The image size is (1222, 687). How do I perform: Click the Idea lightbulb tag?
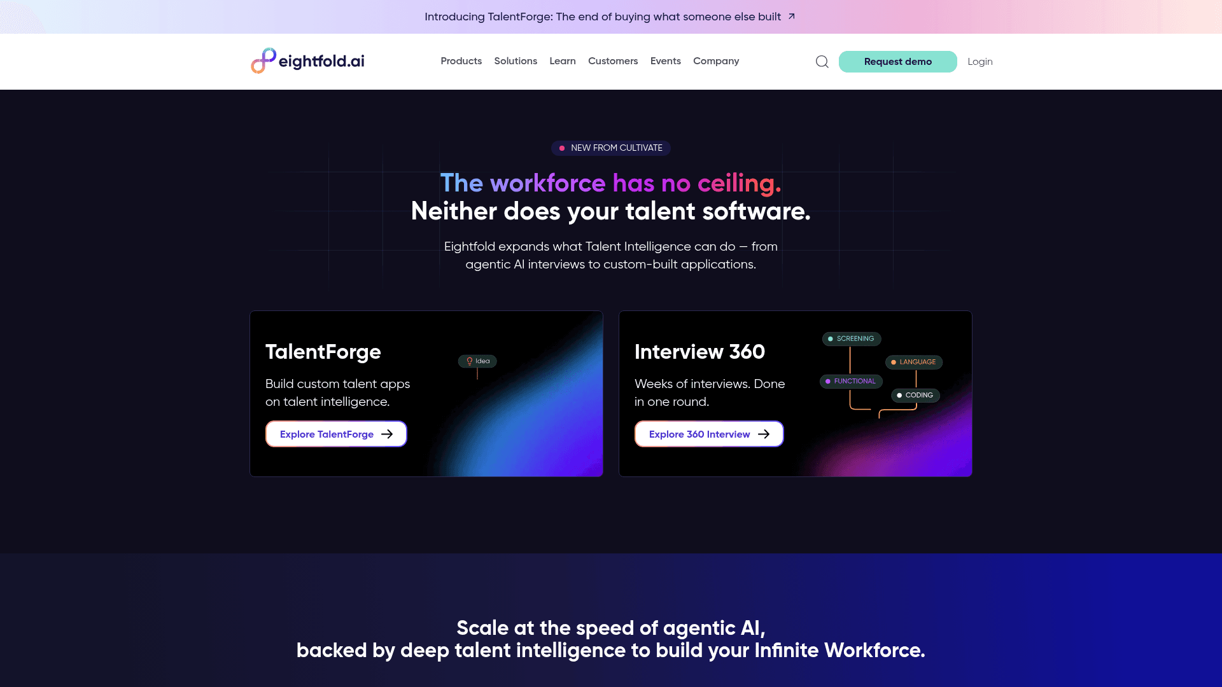tap(477, 361)
